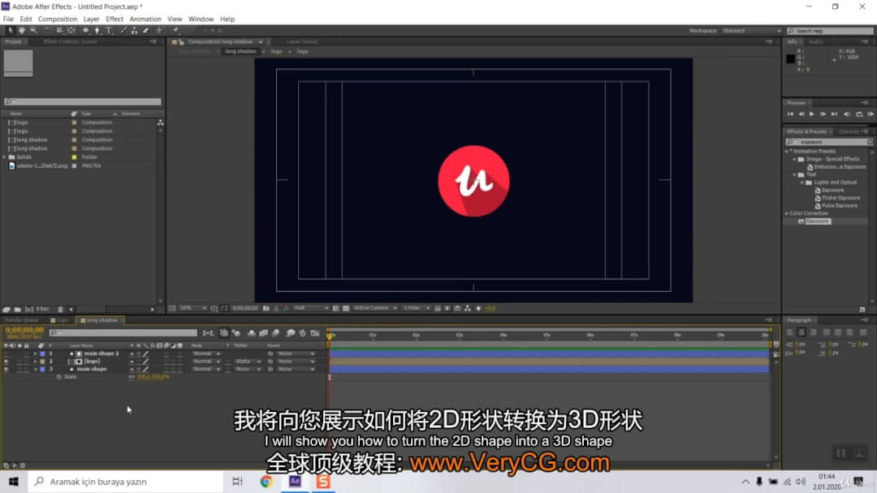
Task: Collapse Color Correction effects category
Action: coord(786,213)
